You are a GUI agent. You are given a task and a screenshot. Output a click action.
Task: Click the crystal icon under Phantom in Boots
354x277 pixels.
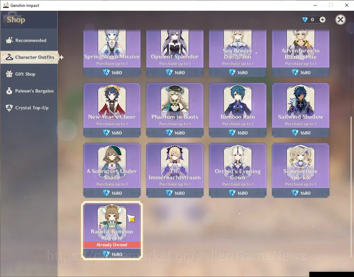[x=169, y=133]
